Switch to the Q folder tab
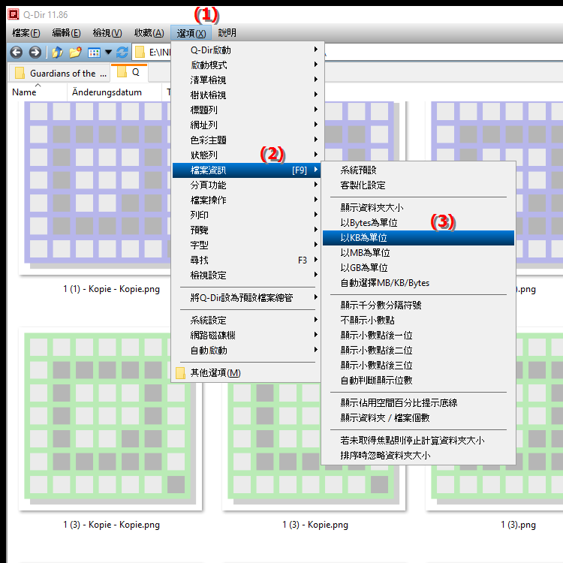This screenshot has width=563, height=563. (x=129, y=73)
